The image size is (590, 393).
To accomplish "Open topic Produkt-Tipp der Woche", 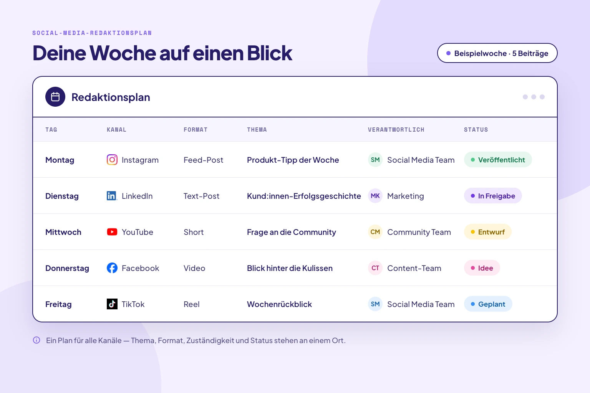I will 293,160.
